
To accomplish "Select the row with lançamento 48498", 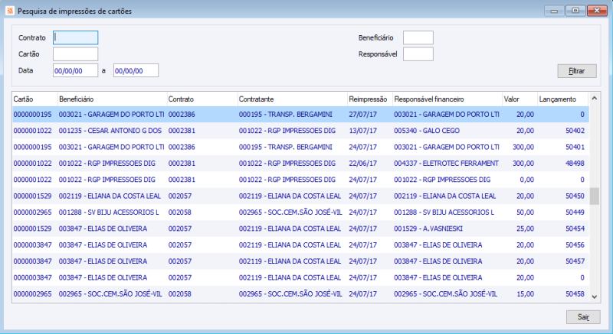I will (300, 164).
